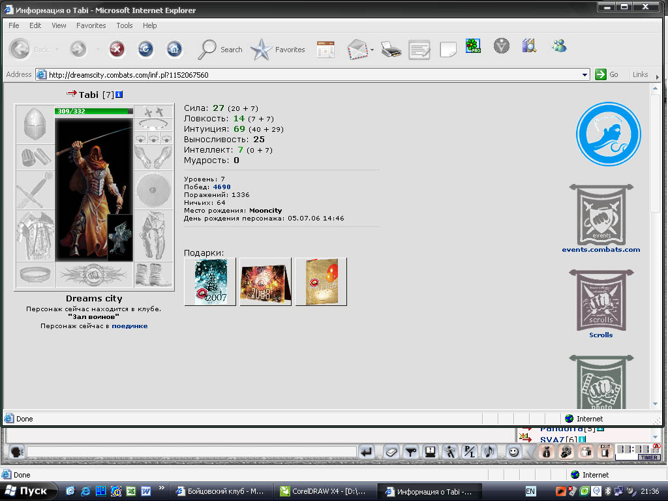Select the necklace equipment slot
This screenshot has width=668, height=501.
153,125
